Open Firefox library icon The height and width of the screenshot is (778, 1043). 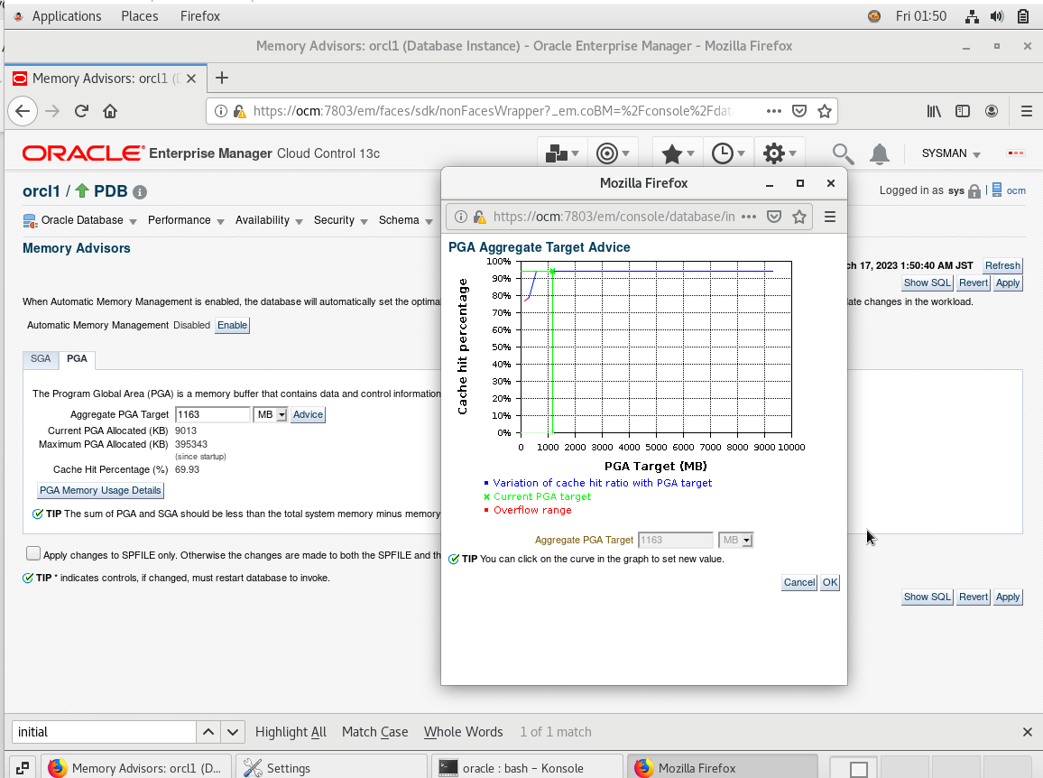click(x=934, y=111)
